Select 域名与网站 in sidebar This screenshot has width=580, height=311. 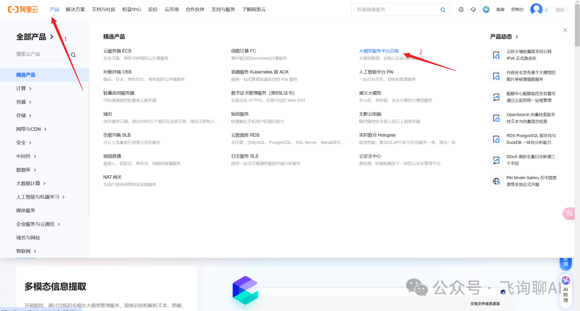pos(28,238)
